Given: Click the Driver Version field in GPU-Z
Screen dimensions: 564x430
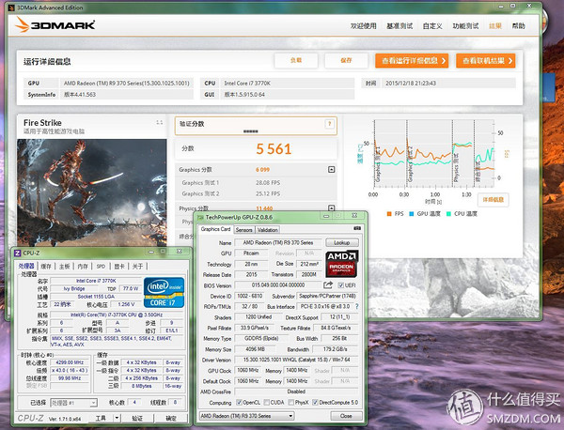Looking at the screenshot, I should (296, 360).
